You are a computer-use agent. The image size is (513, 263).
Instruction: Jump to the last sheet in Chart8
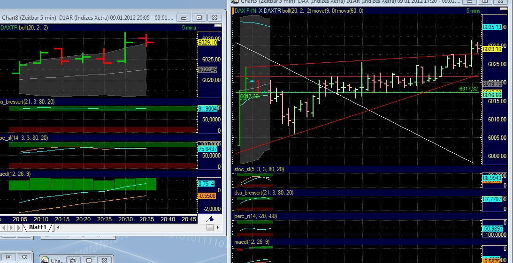tap(19, 227)
